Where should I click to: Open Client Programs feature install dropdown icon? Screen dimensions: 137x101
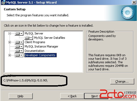pos(19,42)
